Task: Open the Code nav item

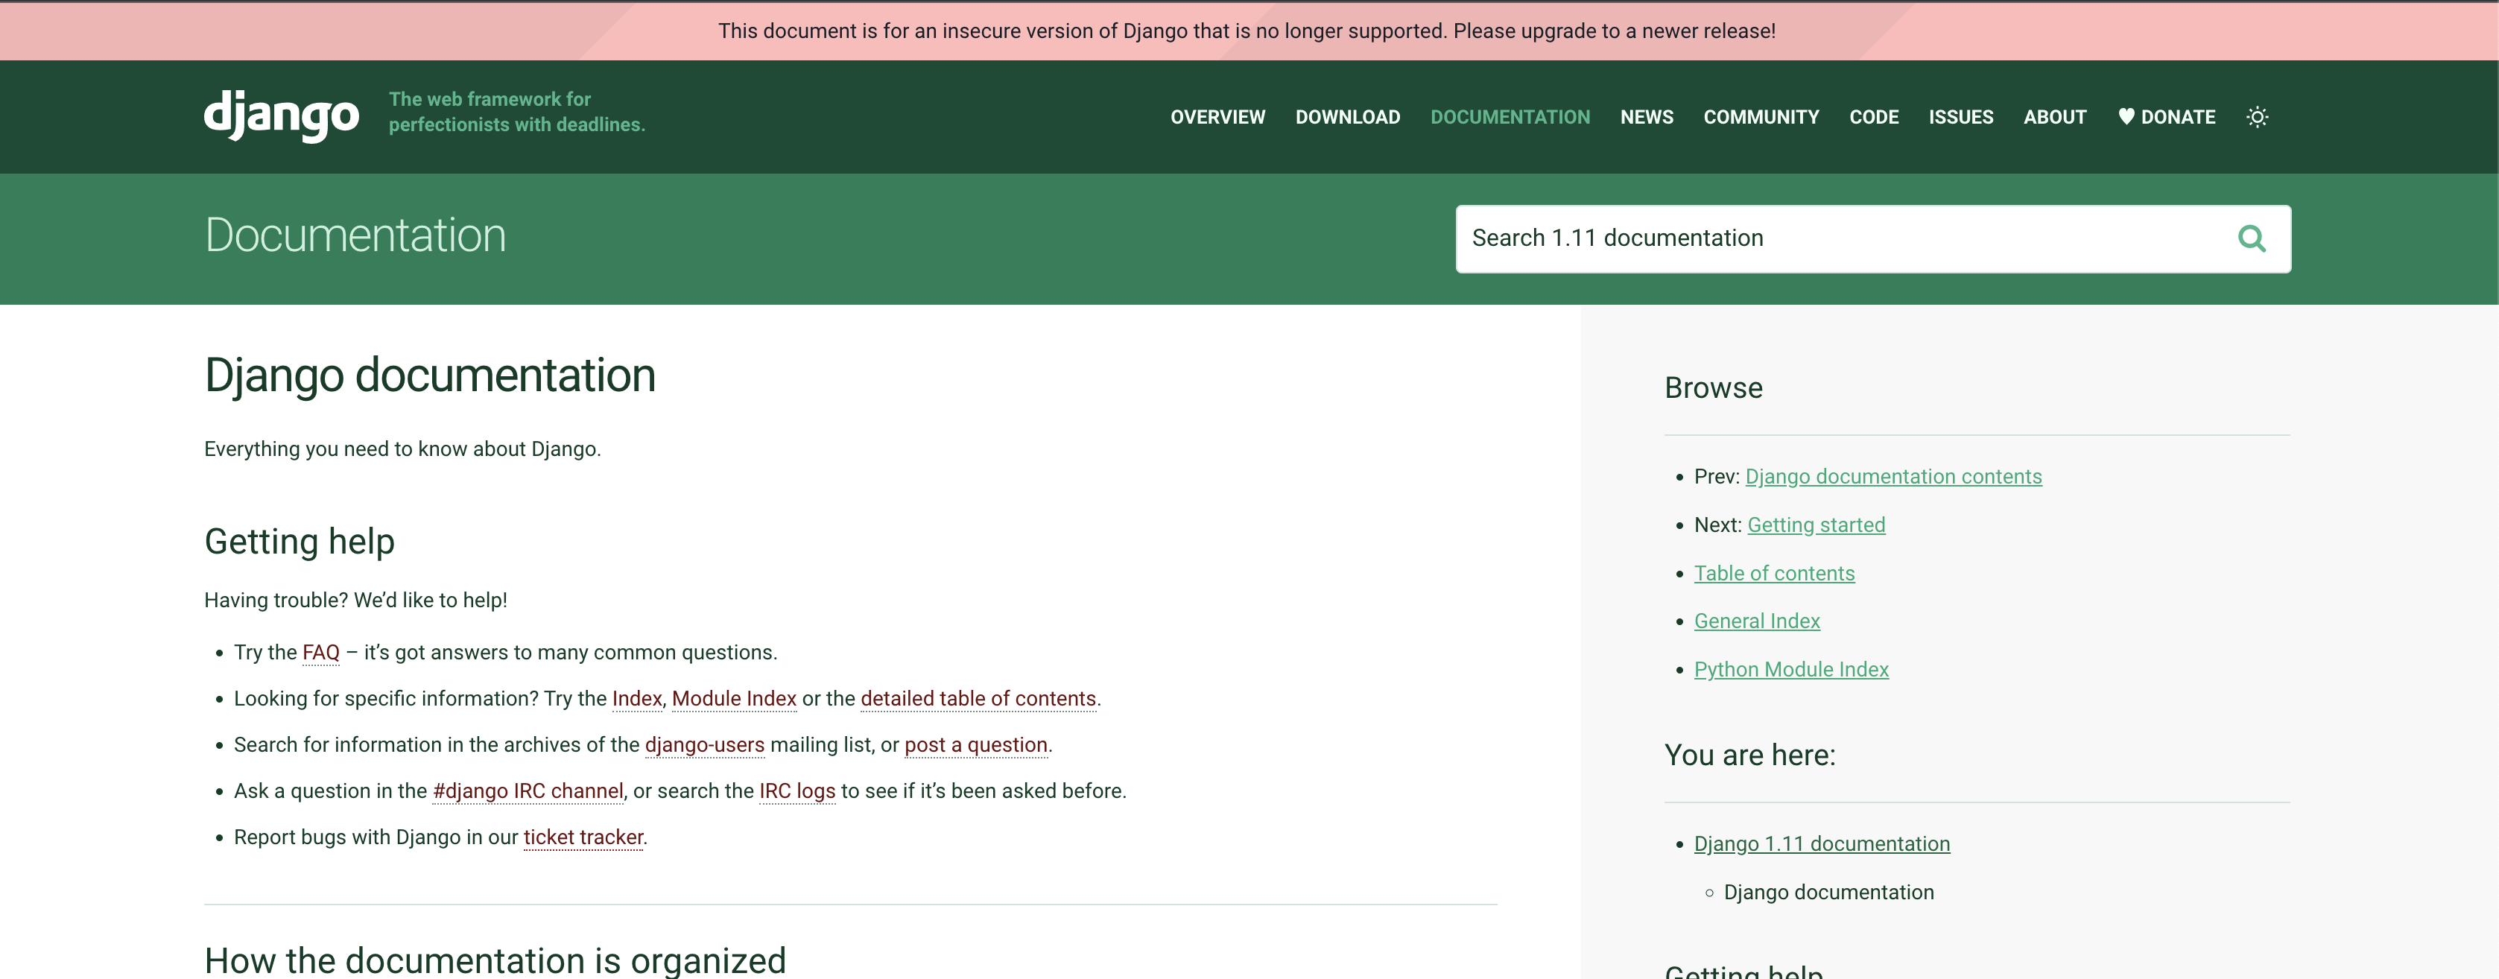Action: tap(1873, 118)
